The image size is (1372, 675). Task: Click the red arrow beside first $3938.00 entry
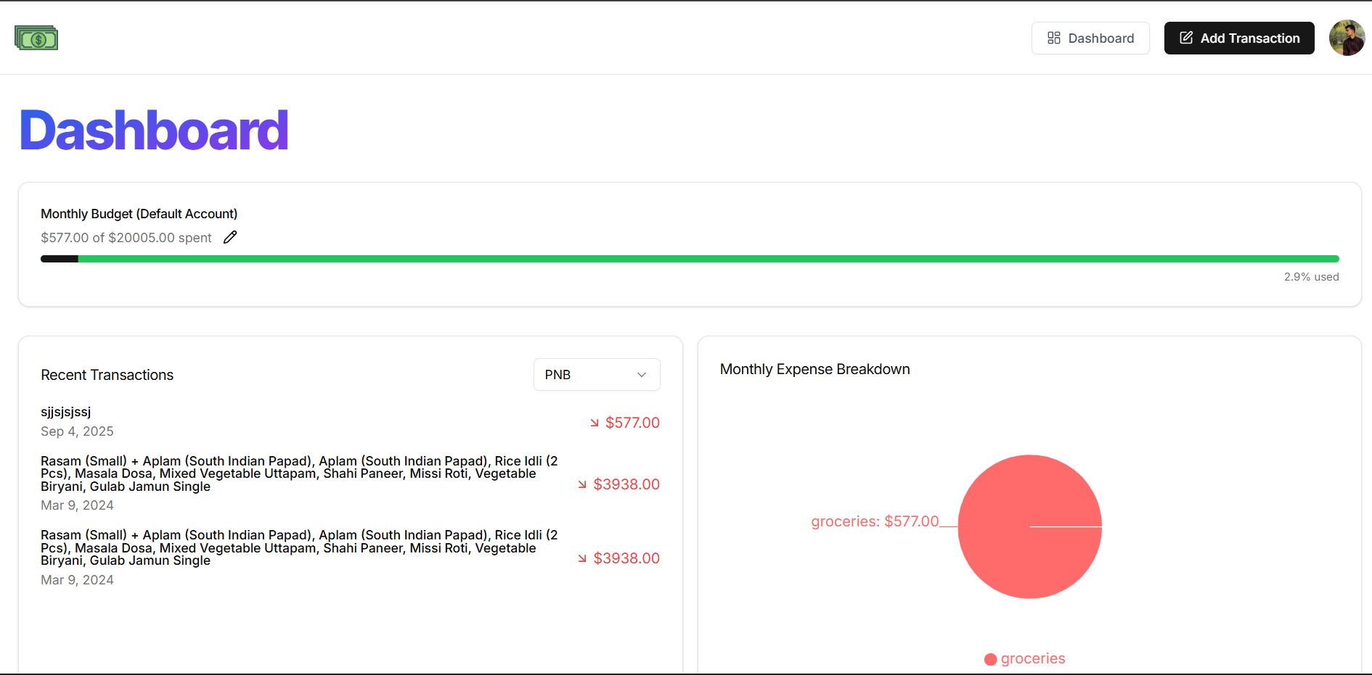pyautogui.click(x=581, y=484)
